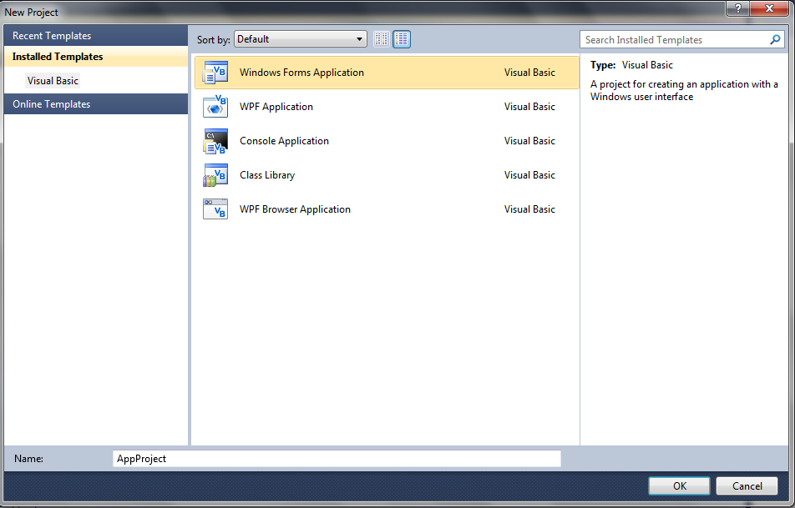The height and width of the screenshot is (508, 795).
Task: Select the Installed Templates section
Action: coord(96,57)
